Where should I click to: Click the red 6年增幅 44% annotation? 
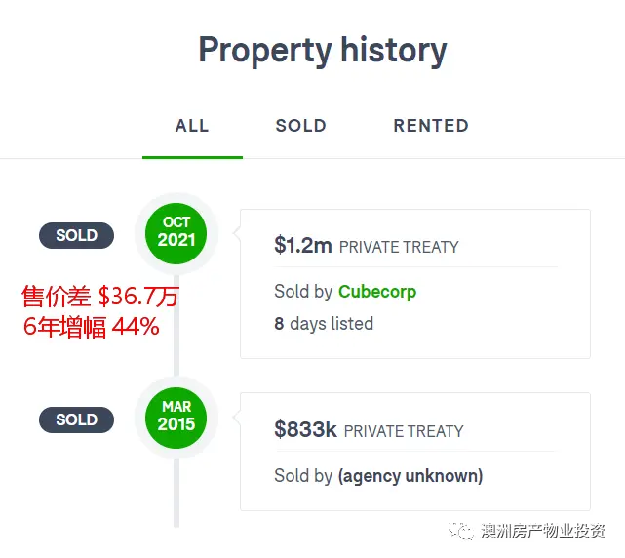pos(92,326)
